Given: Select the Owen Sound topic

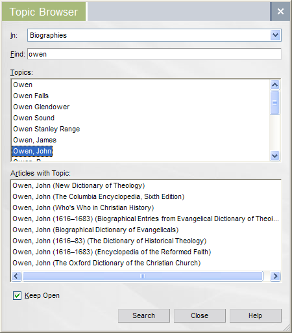Looking at the screenshot, I should [x=34, y=118].
